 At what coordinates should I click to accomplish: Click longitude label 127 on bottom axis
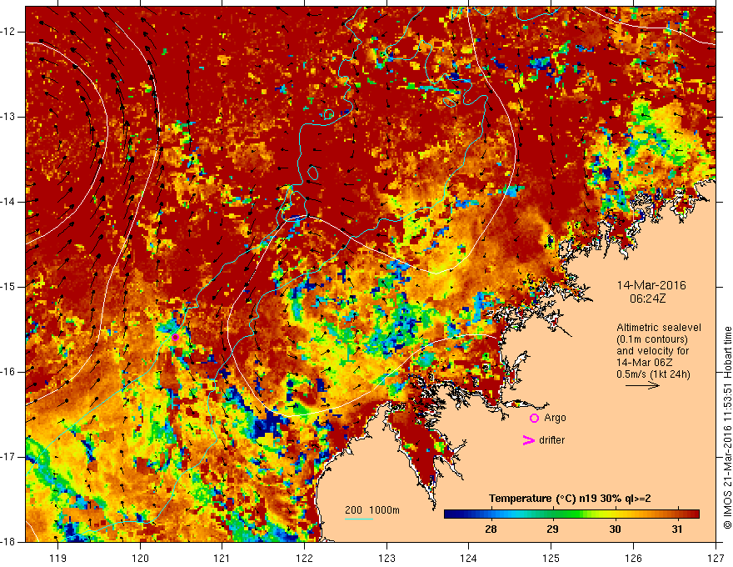(716, 558)
